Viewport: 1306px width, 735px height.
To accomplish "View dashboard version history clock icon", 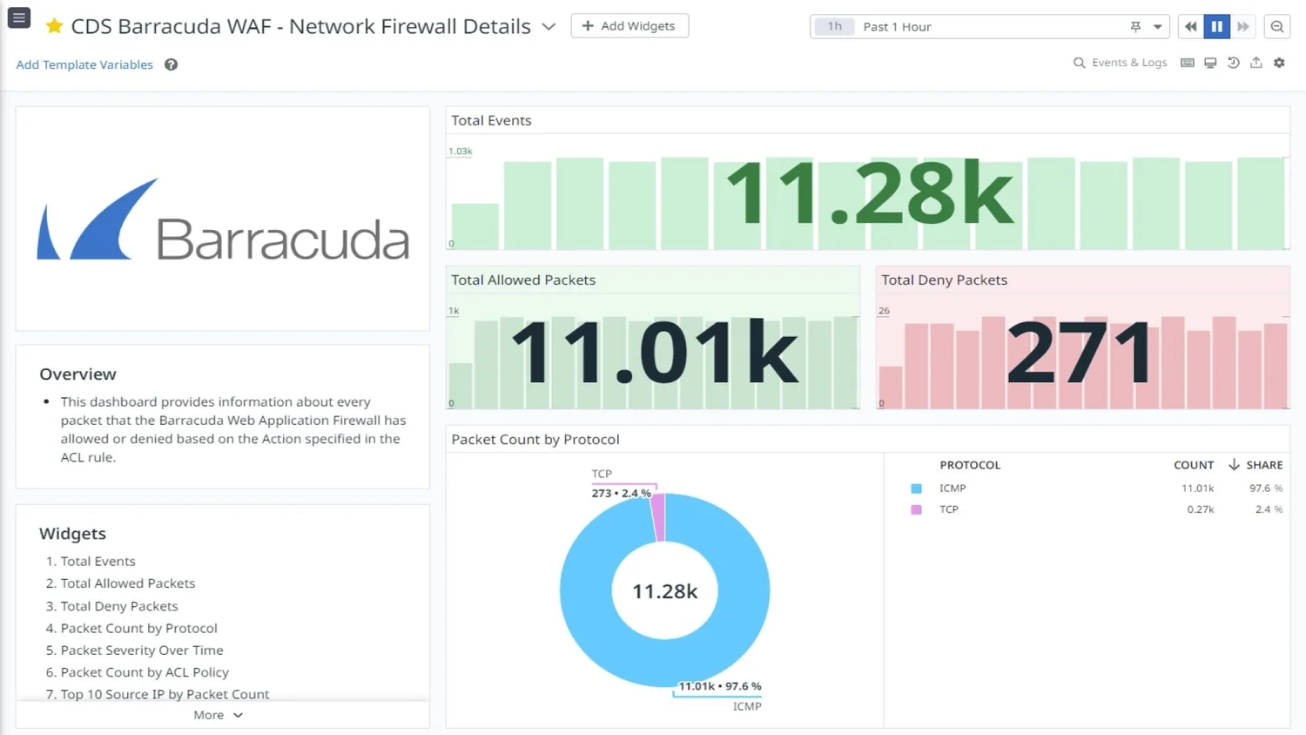I will click(x=1234, y=62).
